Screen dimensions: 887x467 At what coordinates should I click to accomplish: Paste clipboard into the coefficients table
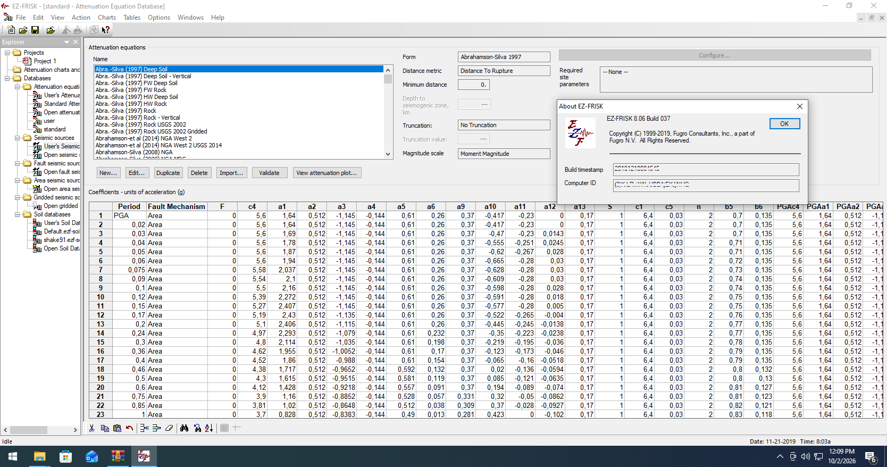pyautogui.click(x=117, y=428)
